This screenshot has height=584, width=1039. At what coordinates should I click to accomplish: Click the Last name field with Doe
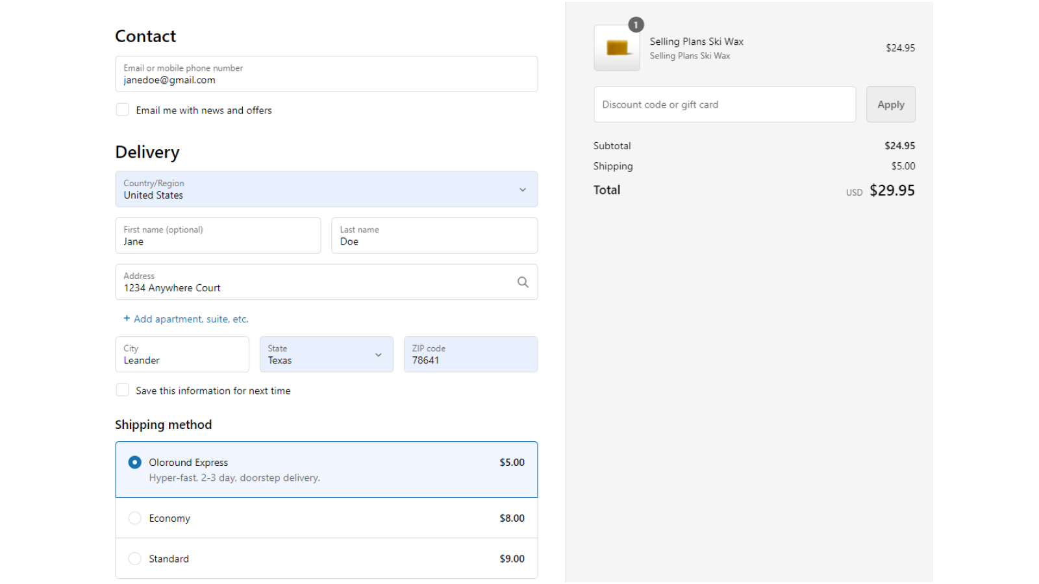[434, 236]
